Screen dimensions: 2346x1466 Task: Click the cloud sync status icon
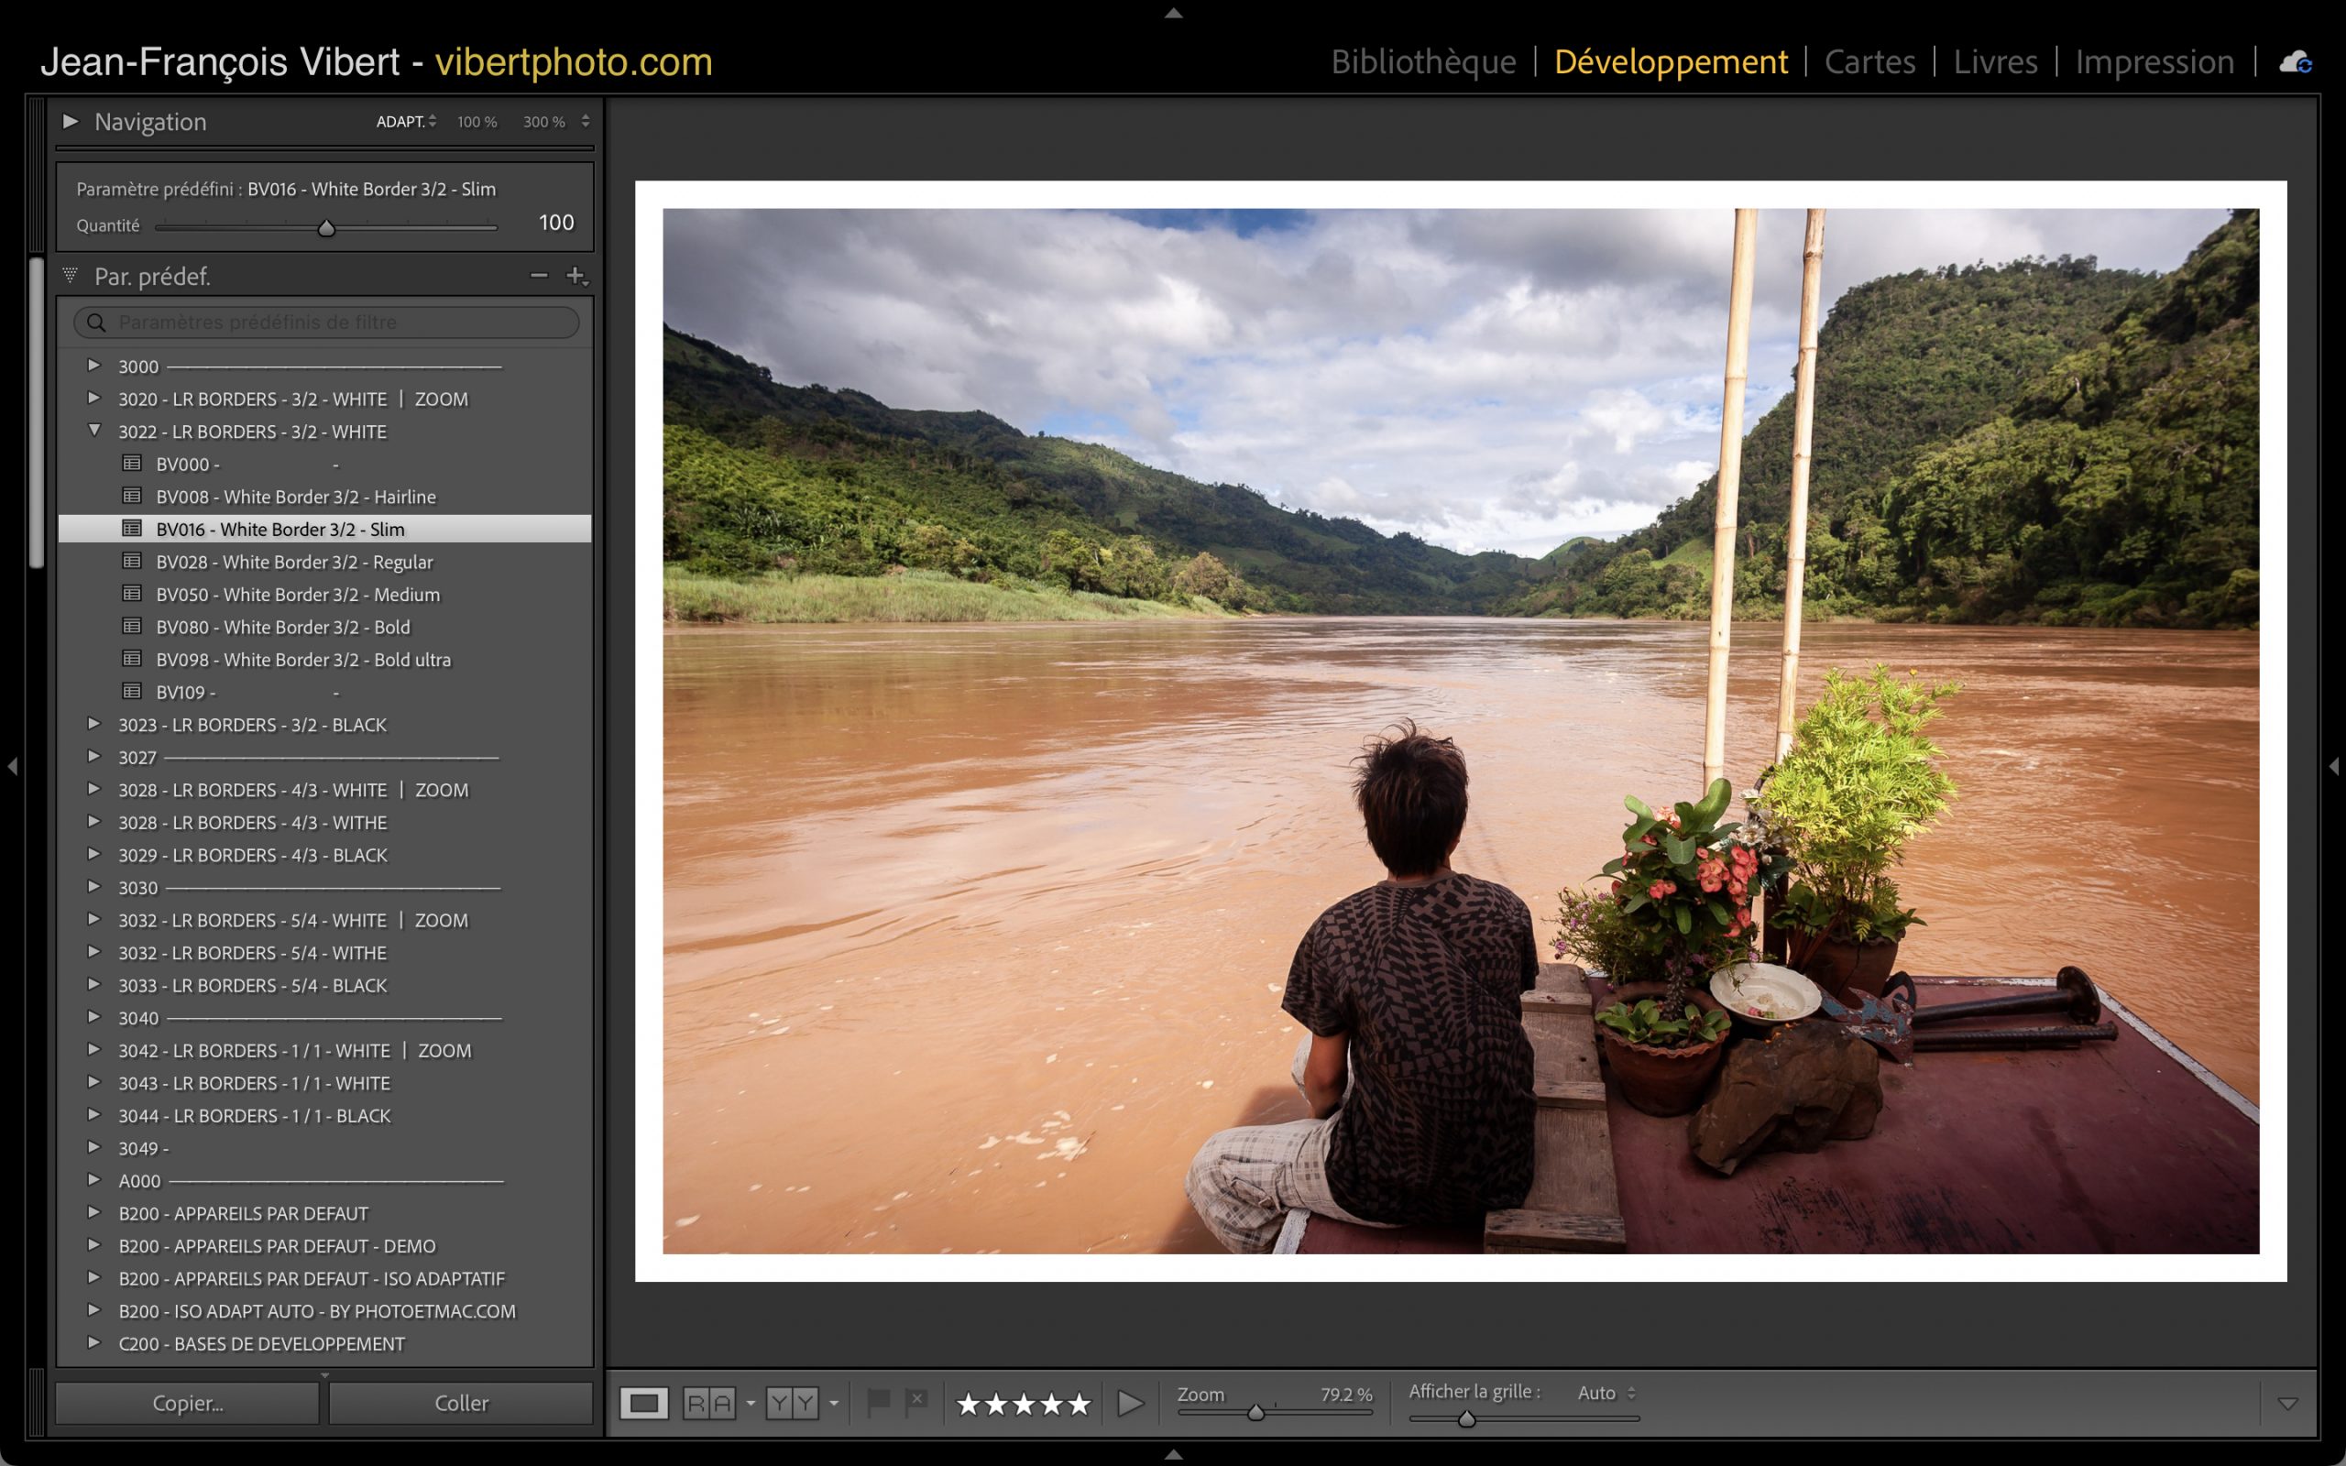click(2295, 63)
